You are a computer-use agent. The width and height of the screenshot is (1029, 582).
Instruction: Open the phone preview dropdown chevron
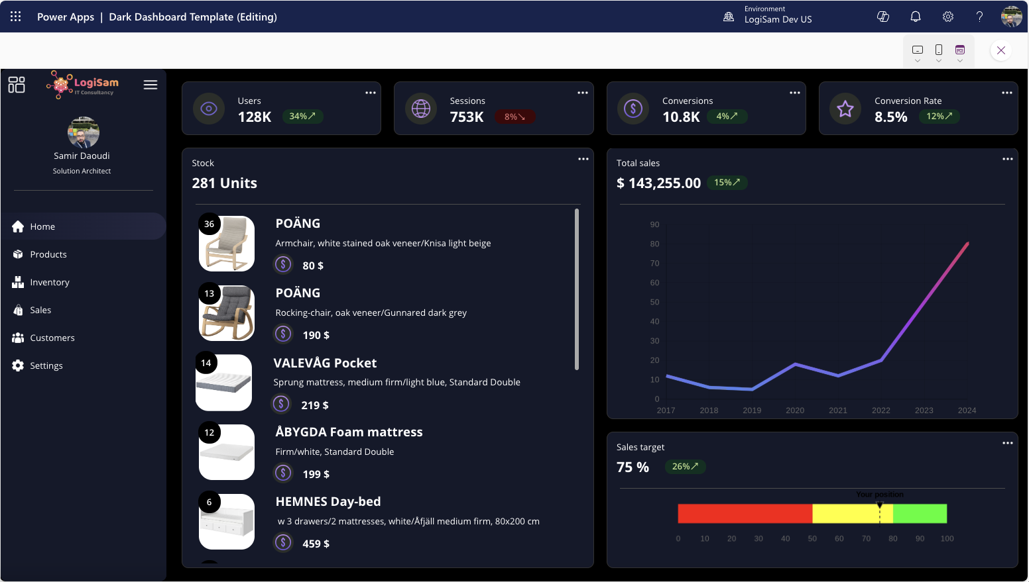pyautogui.click(x=939, y=61)
